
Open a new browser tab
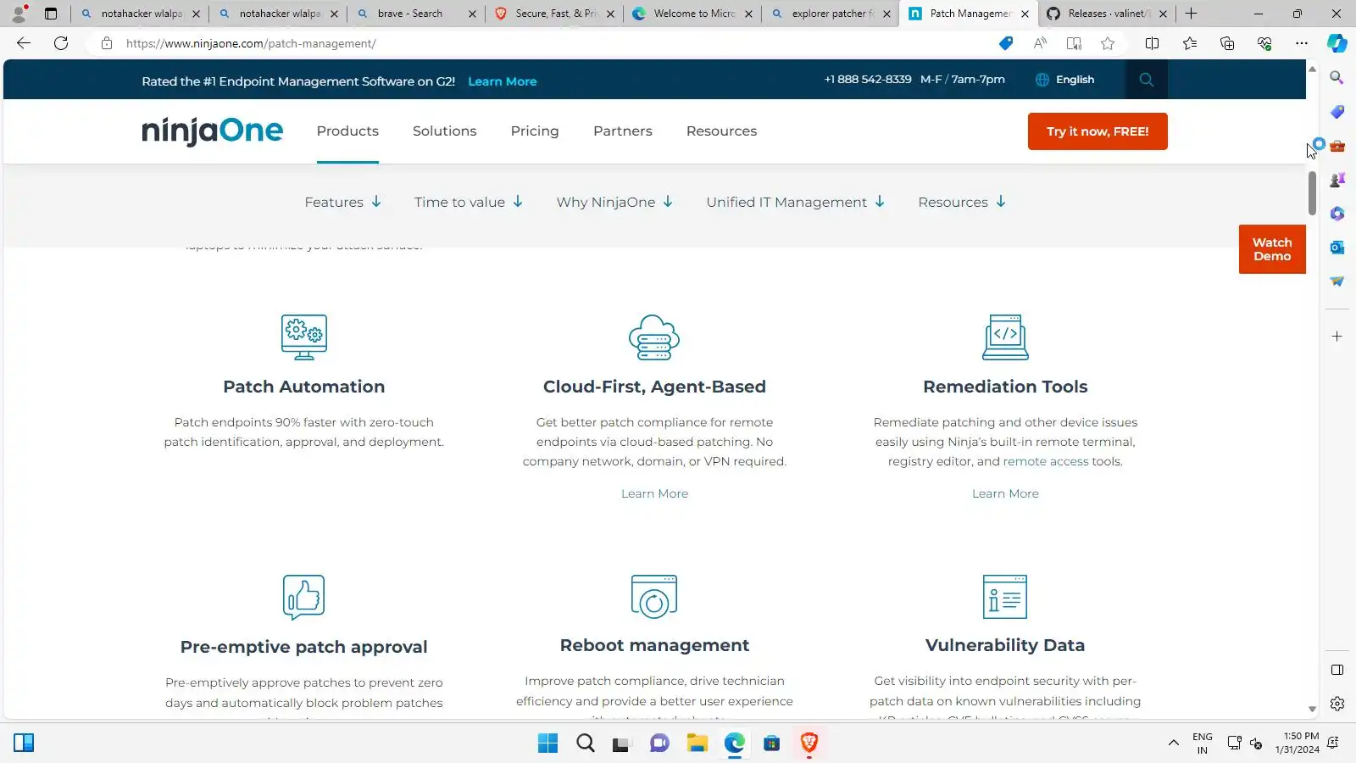(x=1191, y=14)
